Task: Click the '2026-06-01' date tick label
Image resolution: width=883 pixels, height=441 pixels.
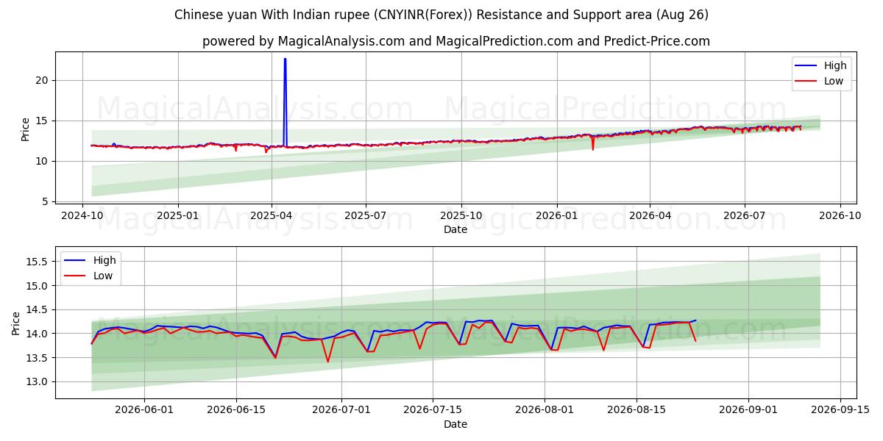Action: pos(143,412)
